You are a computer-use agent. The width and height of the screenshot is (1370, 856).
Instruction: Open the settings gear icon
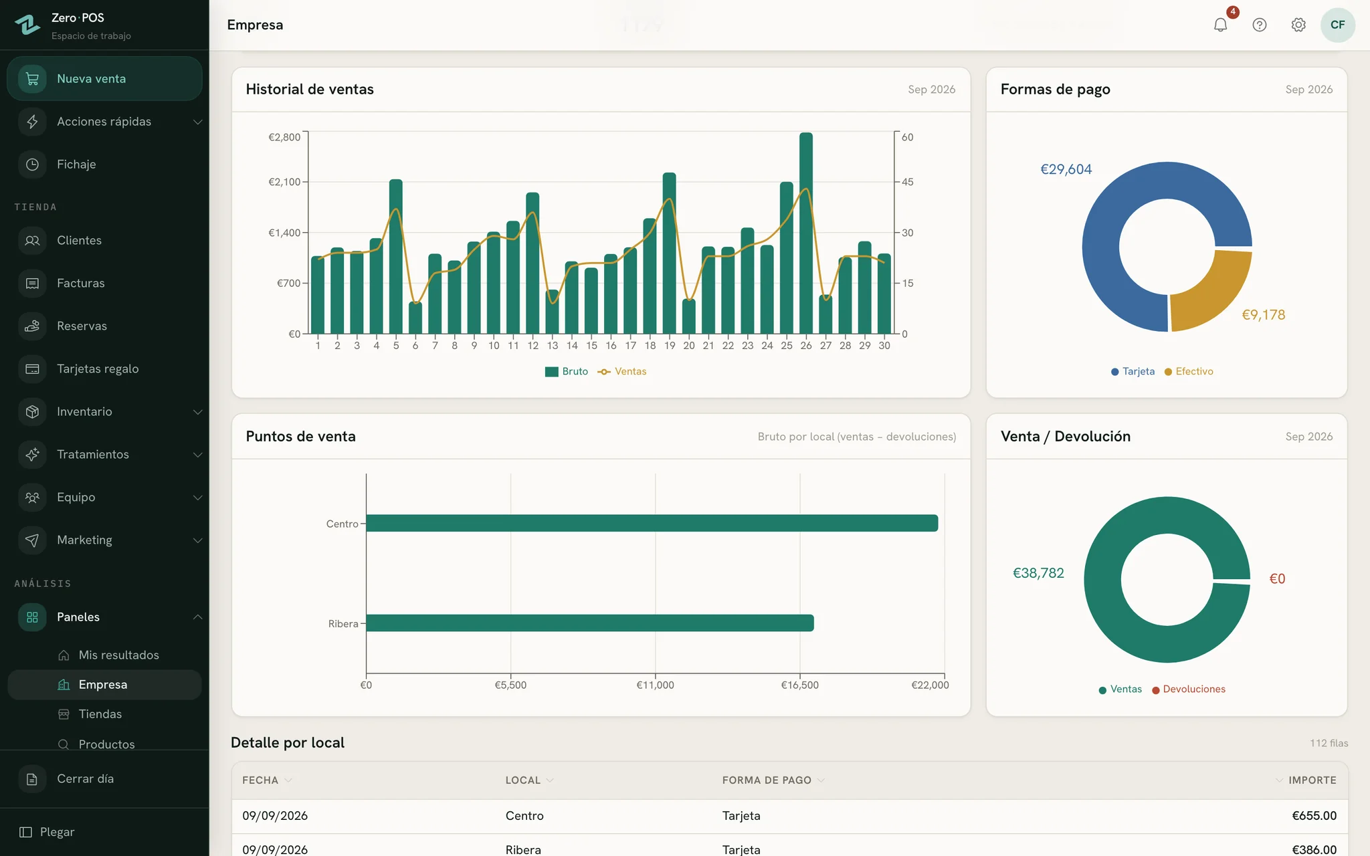pos(1298,25)
